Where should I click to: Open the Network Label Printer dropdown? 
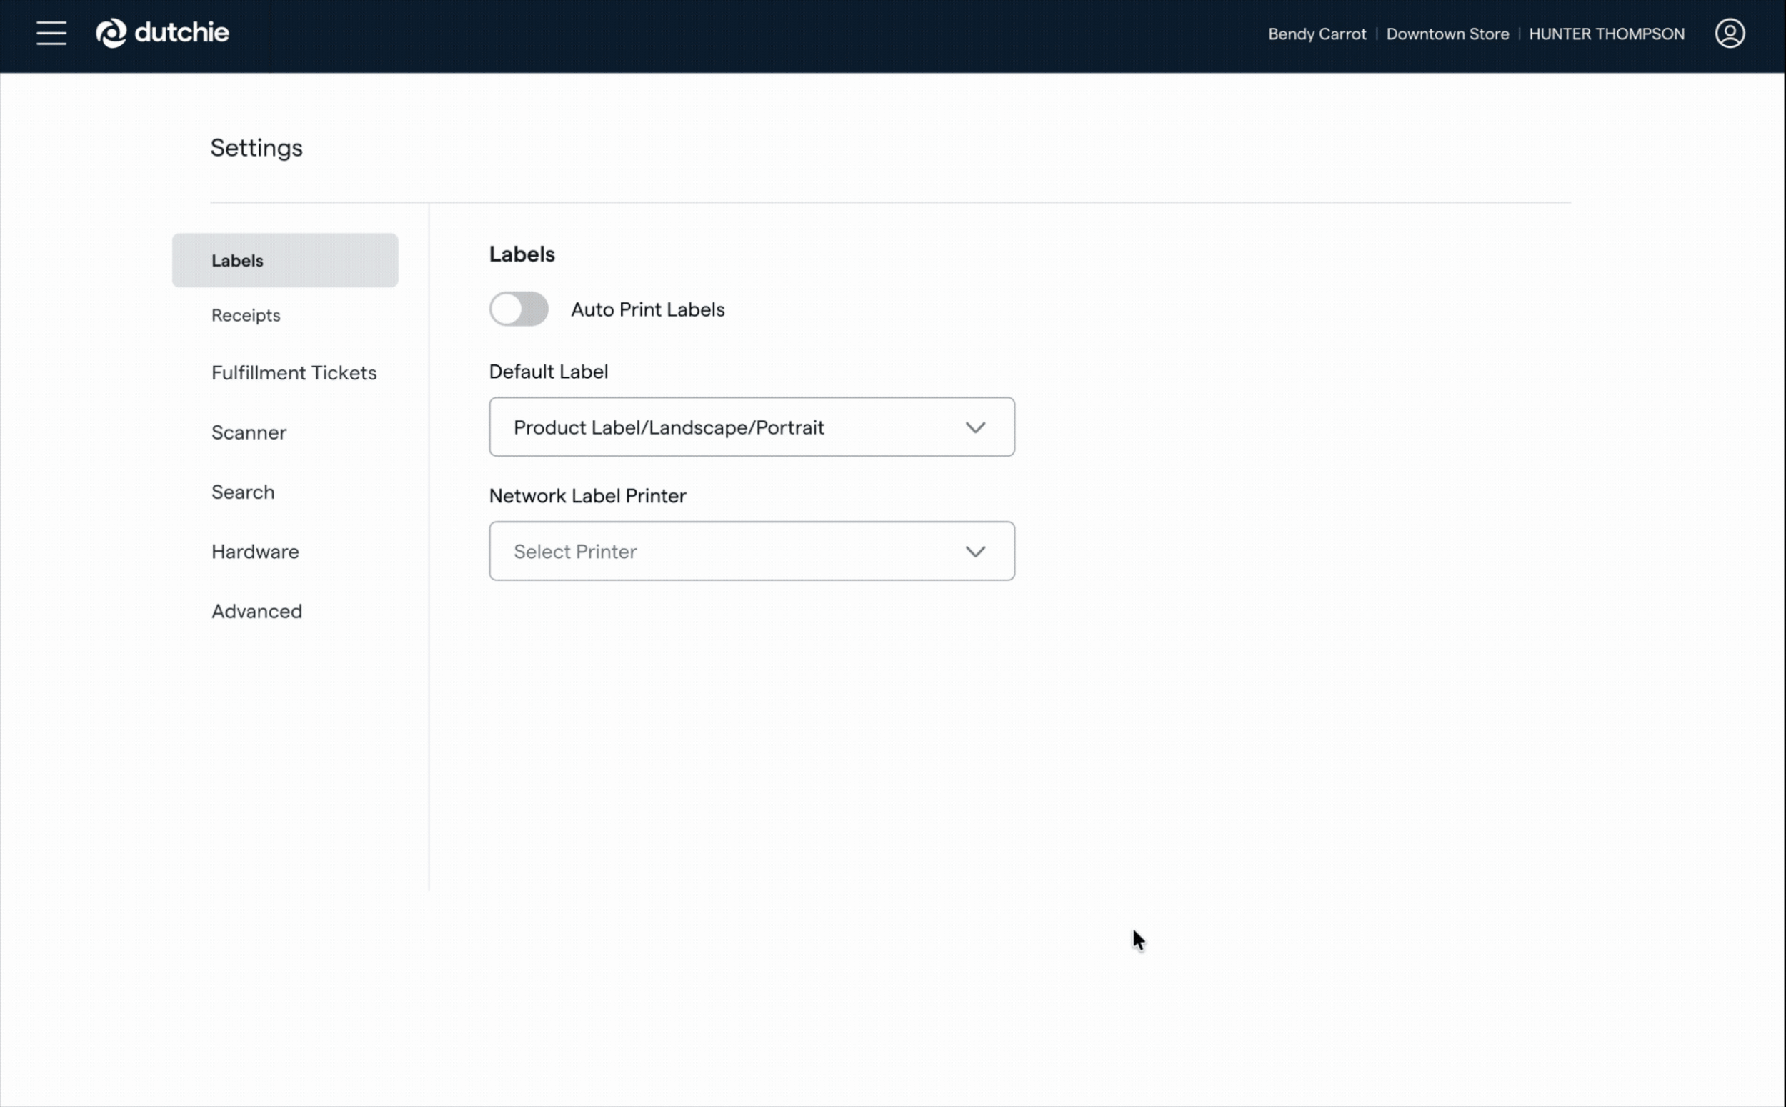[x=752, y=551]
